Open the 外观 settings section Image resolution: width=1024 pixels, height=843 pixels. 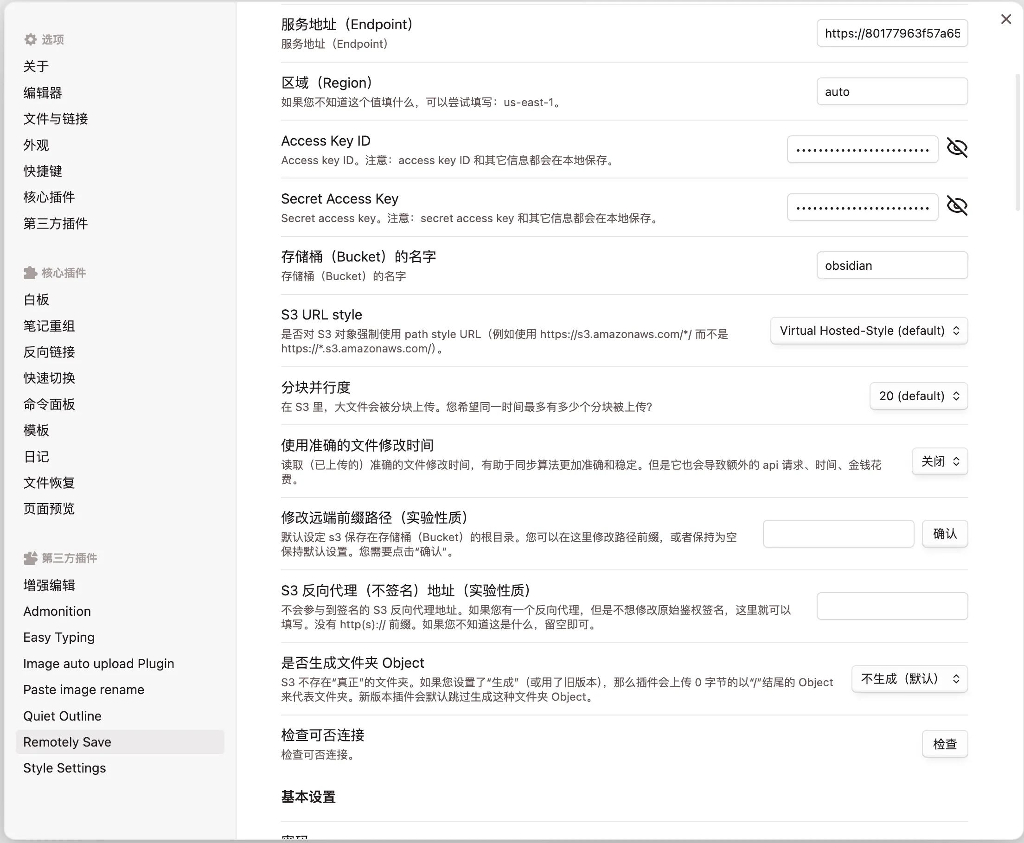click(x=120, y=145)
